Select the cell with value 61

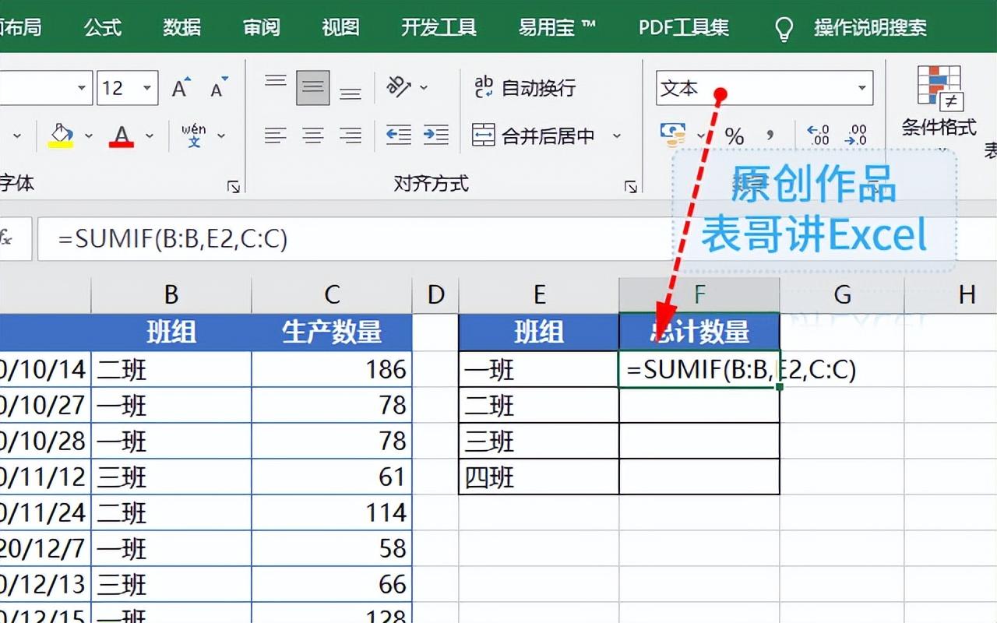click(332, 477)
